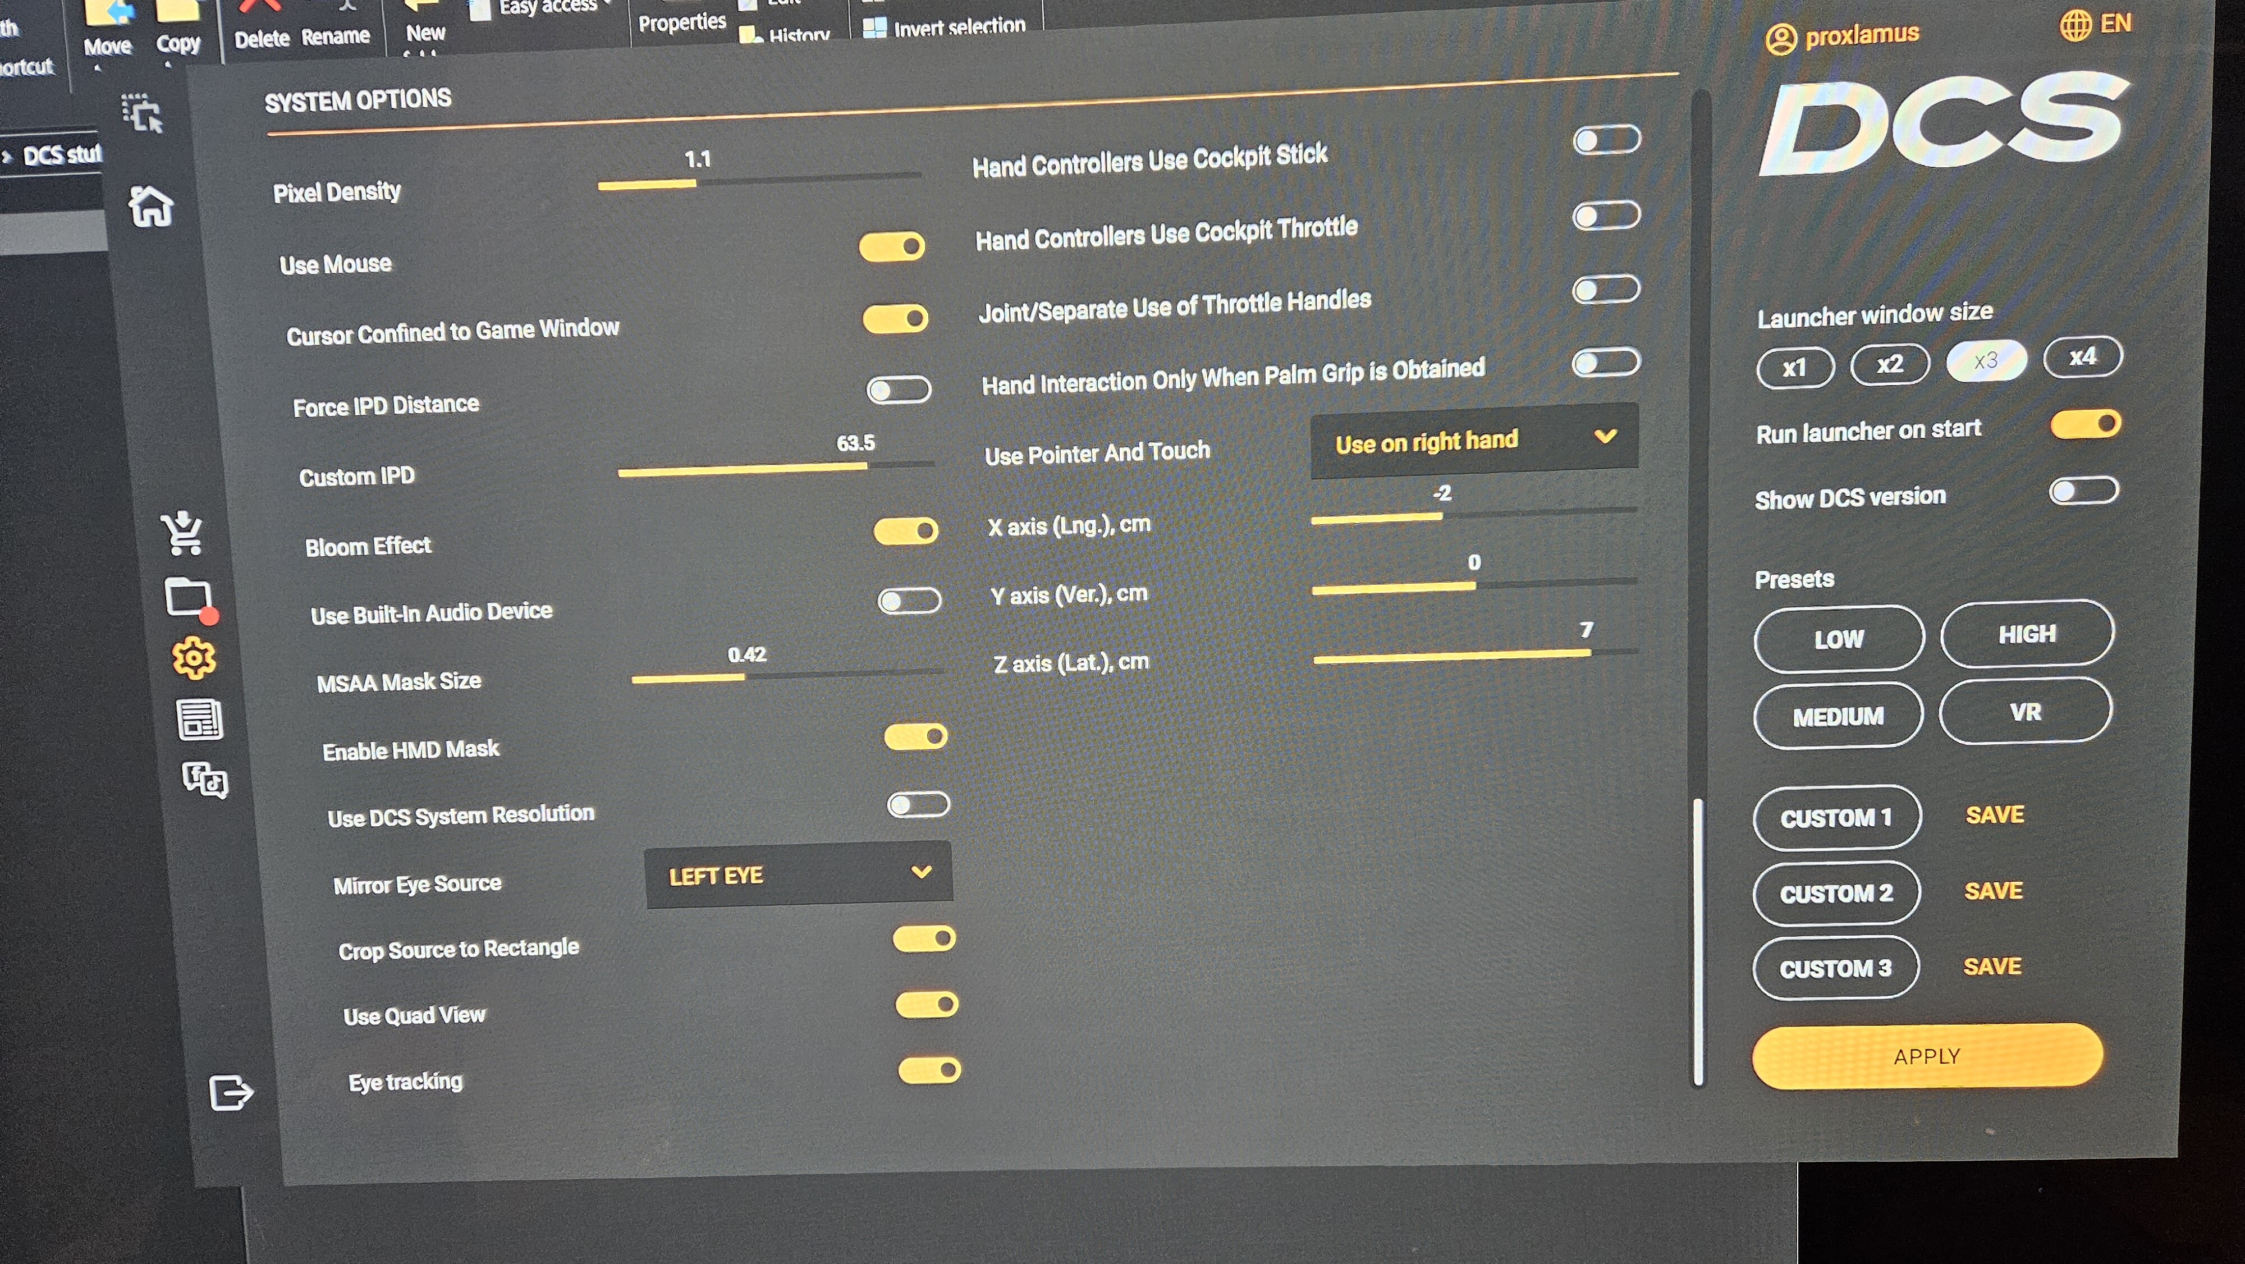Image resolution: width=2245 pixels, height=1264 pixels.
Task: Load the CUSTOM 2 preset
Action: coord(1836,894)
